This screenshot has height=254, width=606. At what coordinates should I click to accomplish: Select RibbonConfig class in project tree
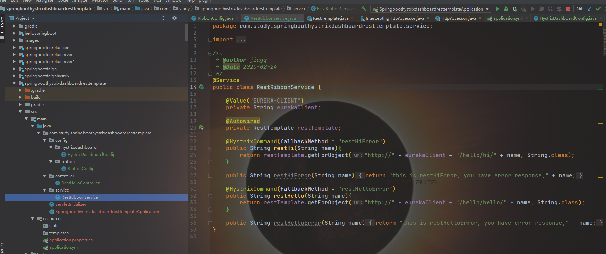[81, 168]
